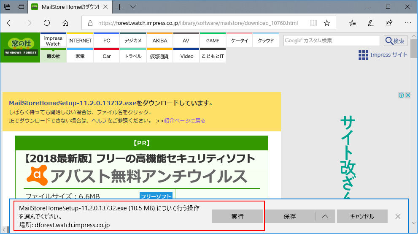Click the キャンセル button
Screen dimensions: 418x234
362,216
